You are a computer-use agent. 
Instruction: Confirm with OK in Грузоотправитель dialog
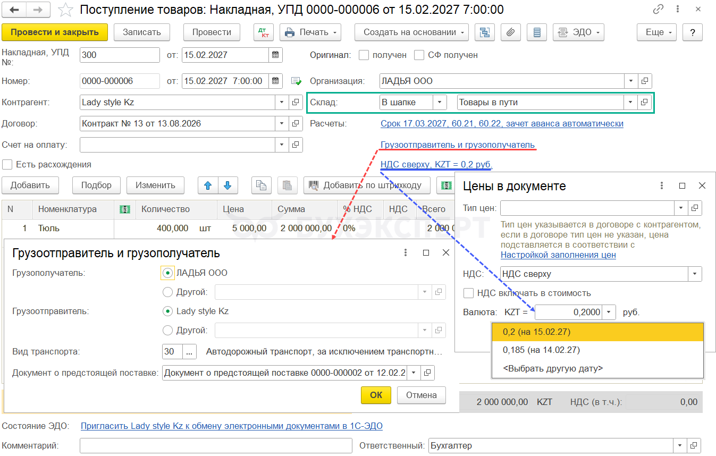click(x=376, y=395)
